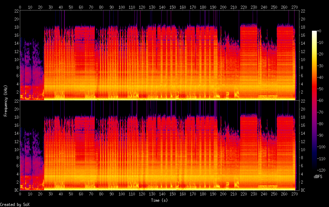Click the '-10' color scale label

point(320,43)
